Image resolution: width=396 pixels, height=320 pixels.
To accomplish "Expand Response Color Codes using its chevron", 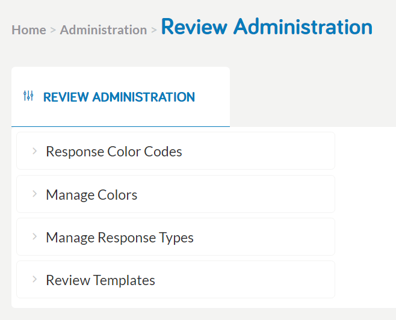I will tap(35, 151).
